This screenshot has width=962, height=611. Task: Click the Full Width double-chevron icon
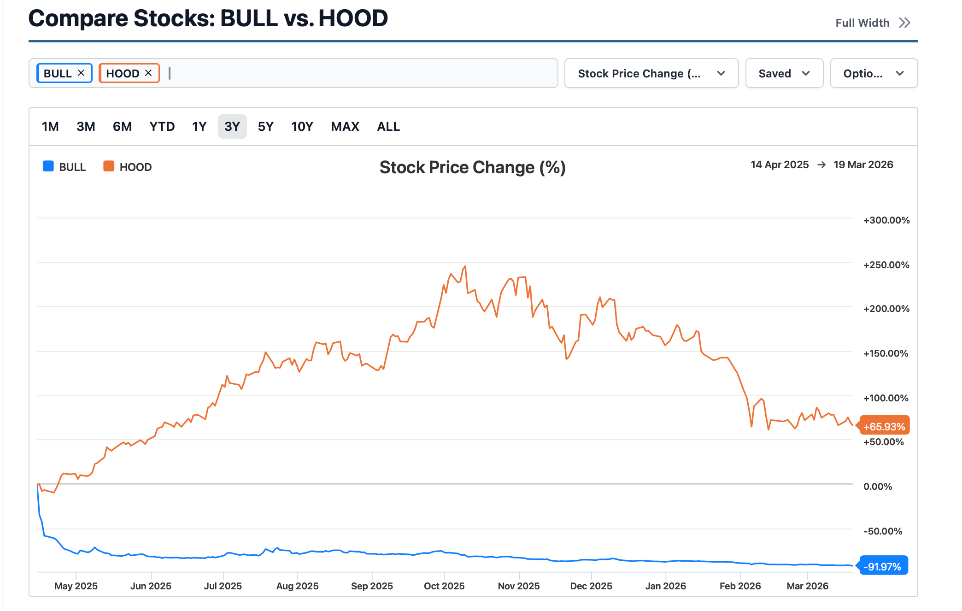pyautogui.click(x=904, y=23)
